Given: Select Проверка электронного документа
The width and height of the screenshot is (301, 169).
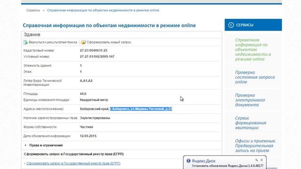Looking at the screenshot, I should pos(250,100).
